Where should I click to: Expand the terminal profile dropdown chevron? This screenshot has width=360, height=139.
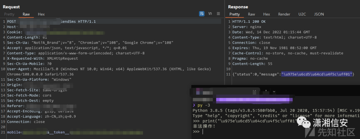tap(274, 91)
